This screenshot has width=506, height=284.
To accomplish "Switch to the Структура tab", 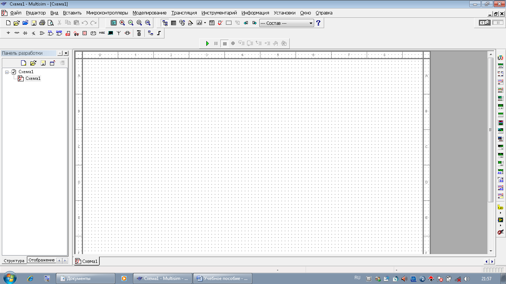I will click(14, 261).
